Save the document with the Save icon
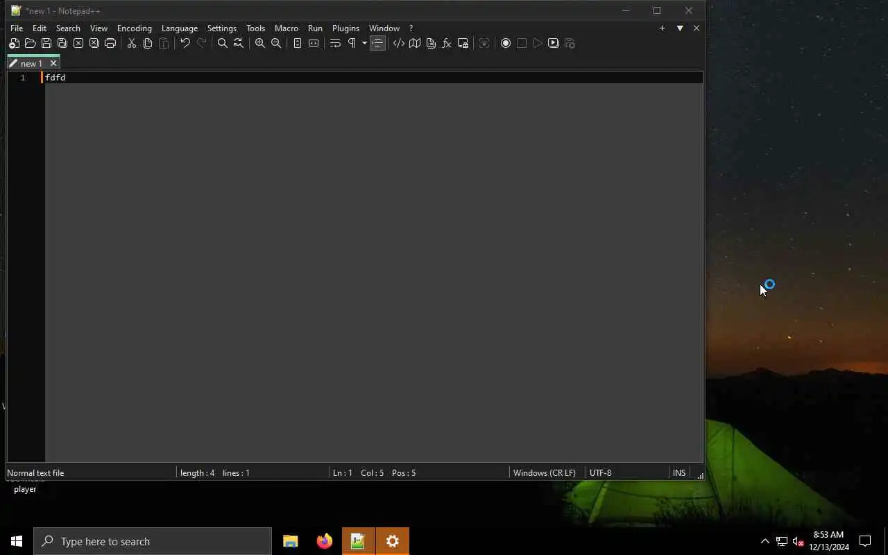The height and width of the screenshot is (555, 888). 46,43
